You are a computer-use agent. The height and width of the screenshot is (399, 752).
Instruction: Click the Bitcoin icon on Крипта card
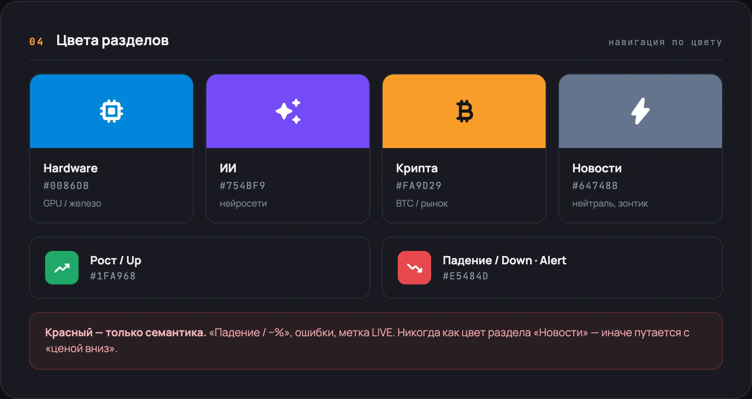click(x=465, y=111)
